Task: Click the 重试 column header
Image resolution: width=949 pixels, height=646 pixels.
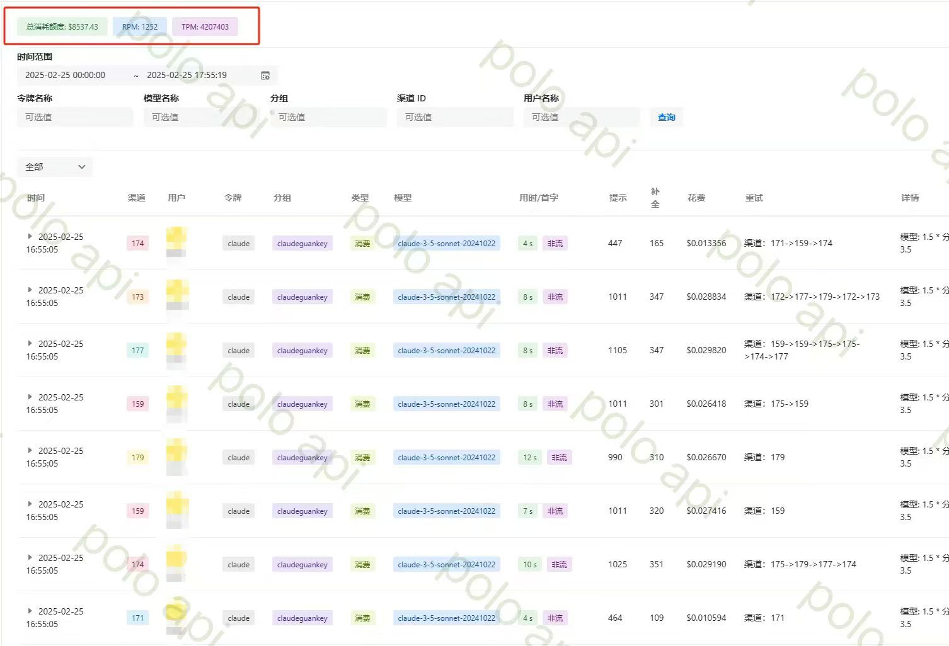Action: click(754, 198)
